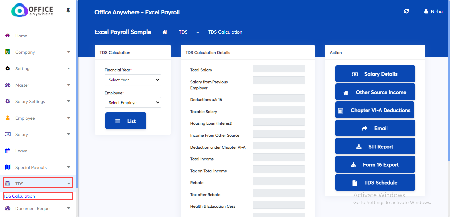The image size is (450, 217).
Task: Click the Rebate field
Action: click(279, 181)
